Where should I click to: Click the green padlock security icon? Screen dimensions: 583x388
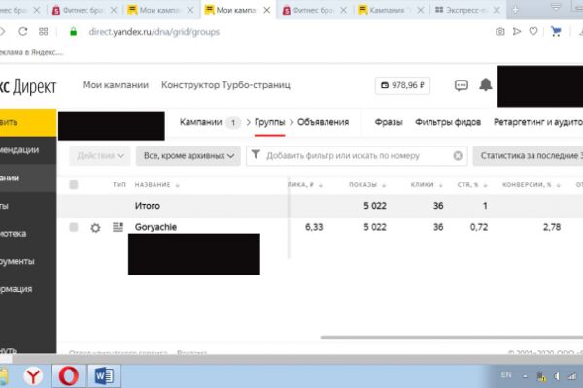(73, 32)
